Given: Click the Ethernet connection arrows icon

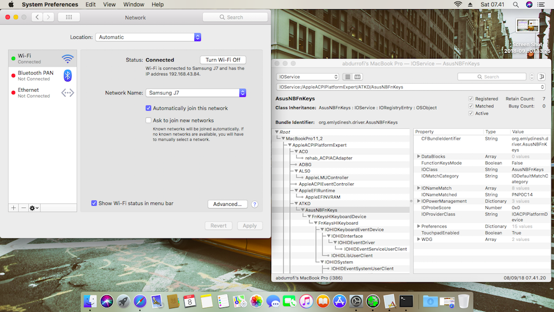Looking at the screenshot, I should [x=68, y=92].
